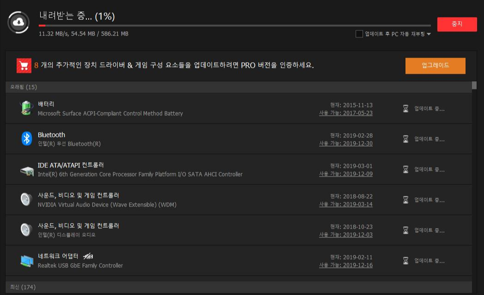Click the IDE ATA/ATAPI controller drive icon

tap(27, 171)
